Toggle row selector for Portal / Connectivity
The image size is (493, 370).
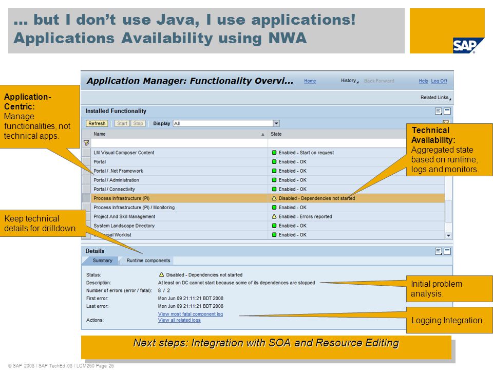coord(86,189)
